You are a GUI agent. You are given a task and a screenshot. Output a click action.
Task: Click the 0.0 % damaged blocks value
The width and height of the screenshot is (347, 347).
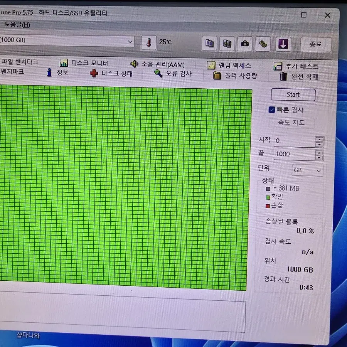pyautogui.click(x=305, y=231)
